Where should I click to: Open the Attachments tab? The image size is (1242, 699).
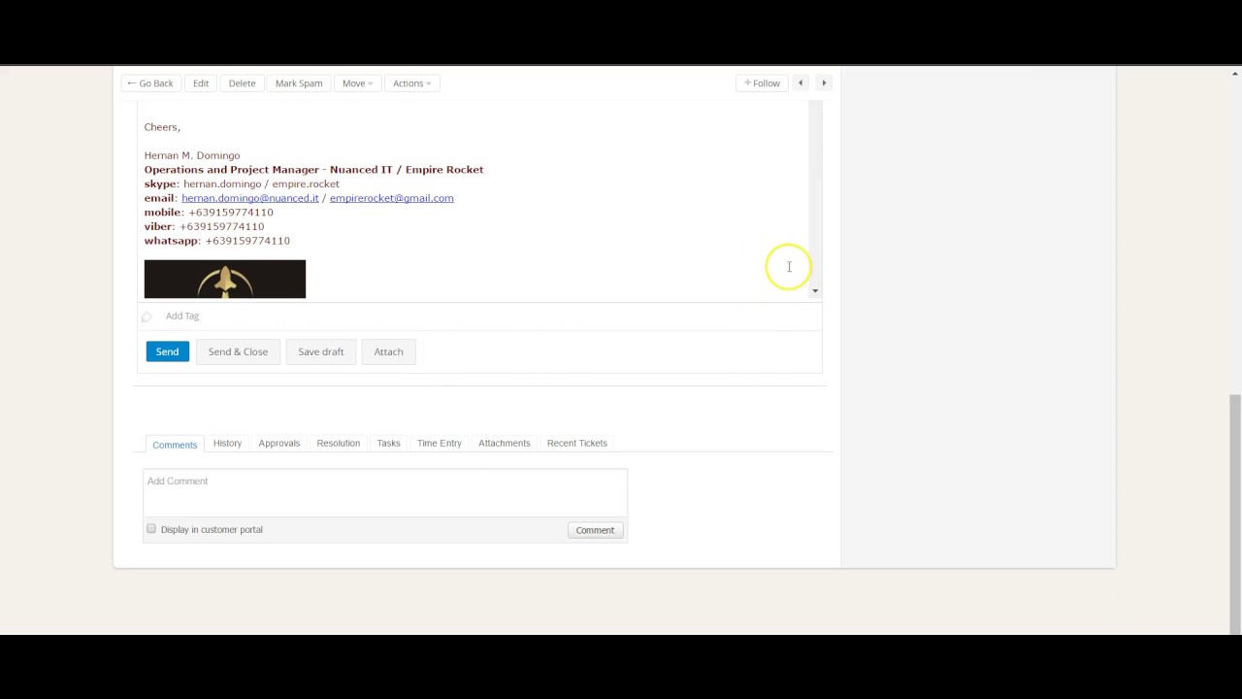504,444
